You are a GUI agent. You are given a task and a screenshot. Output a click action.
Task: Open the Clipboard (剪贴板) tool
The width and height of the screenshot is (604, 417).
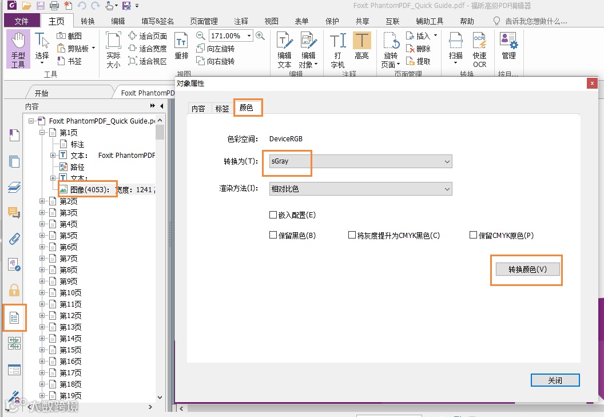[x=76, y=49]
